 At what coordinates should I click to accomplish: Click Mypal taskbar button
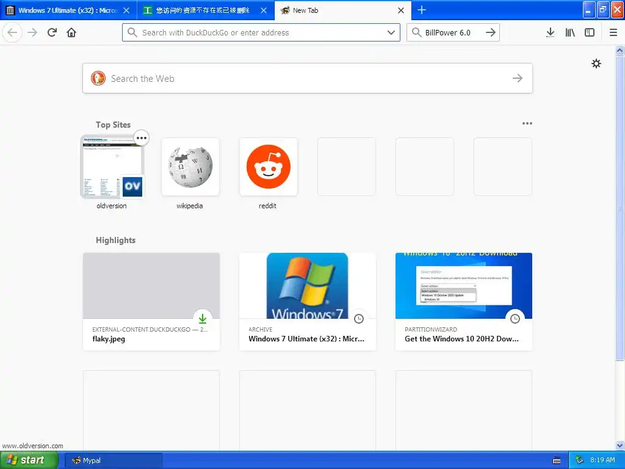click(114, 460)
